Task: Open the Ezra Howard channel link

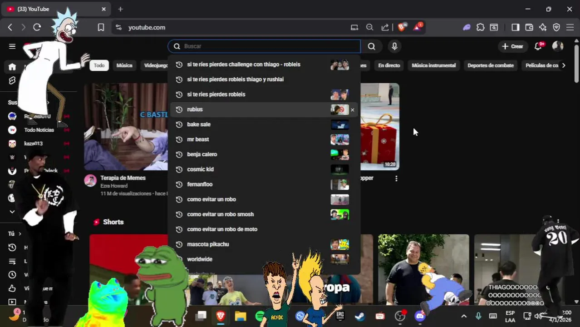Action: pos(114,186)
